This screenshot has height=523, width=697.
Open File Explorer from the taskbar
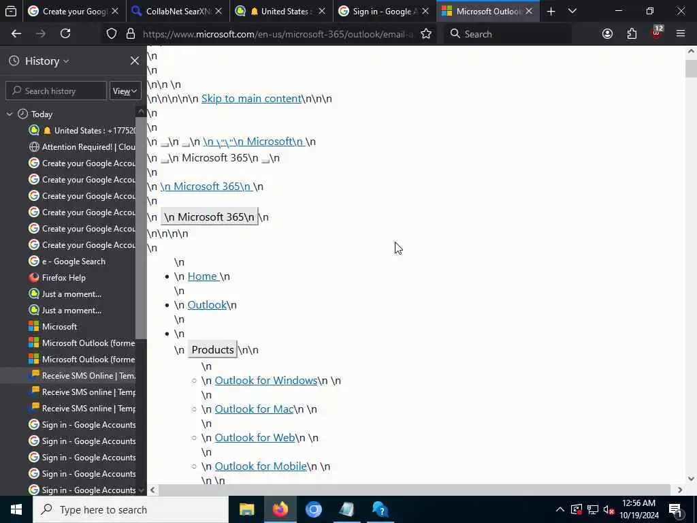246,509
